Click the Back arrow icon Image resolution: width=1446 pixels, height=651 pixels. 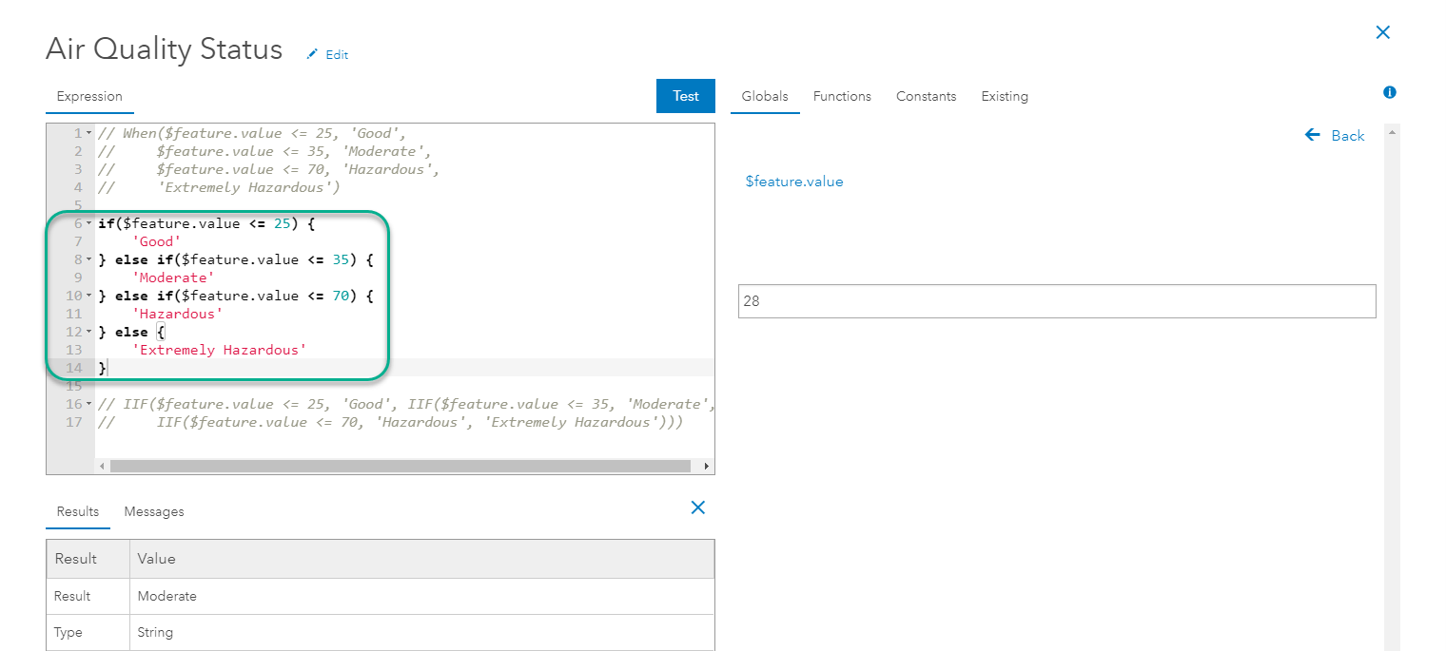[1313, 135]
